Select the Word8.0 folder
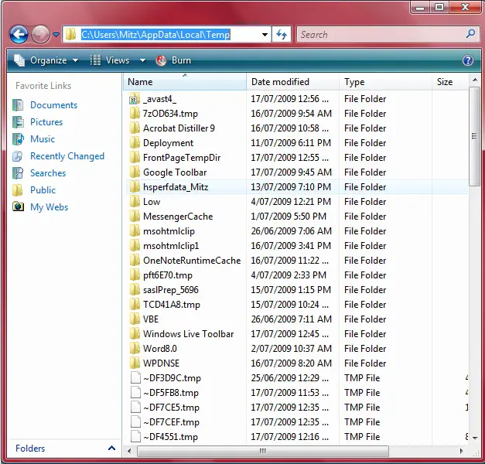Viewport: 485px width, 464px height. [x=160, y=349]
